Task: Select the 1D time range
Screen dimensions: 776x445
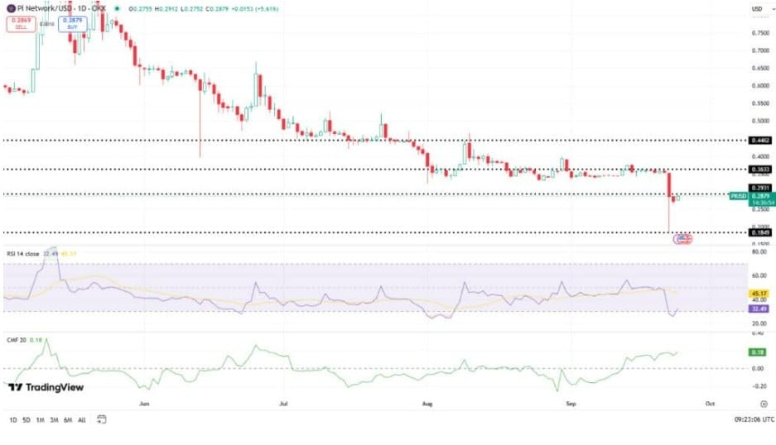Action: click(x=13, y=420)
